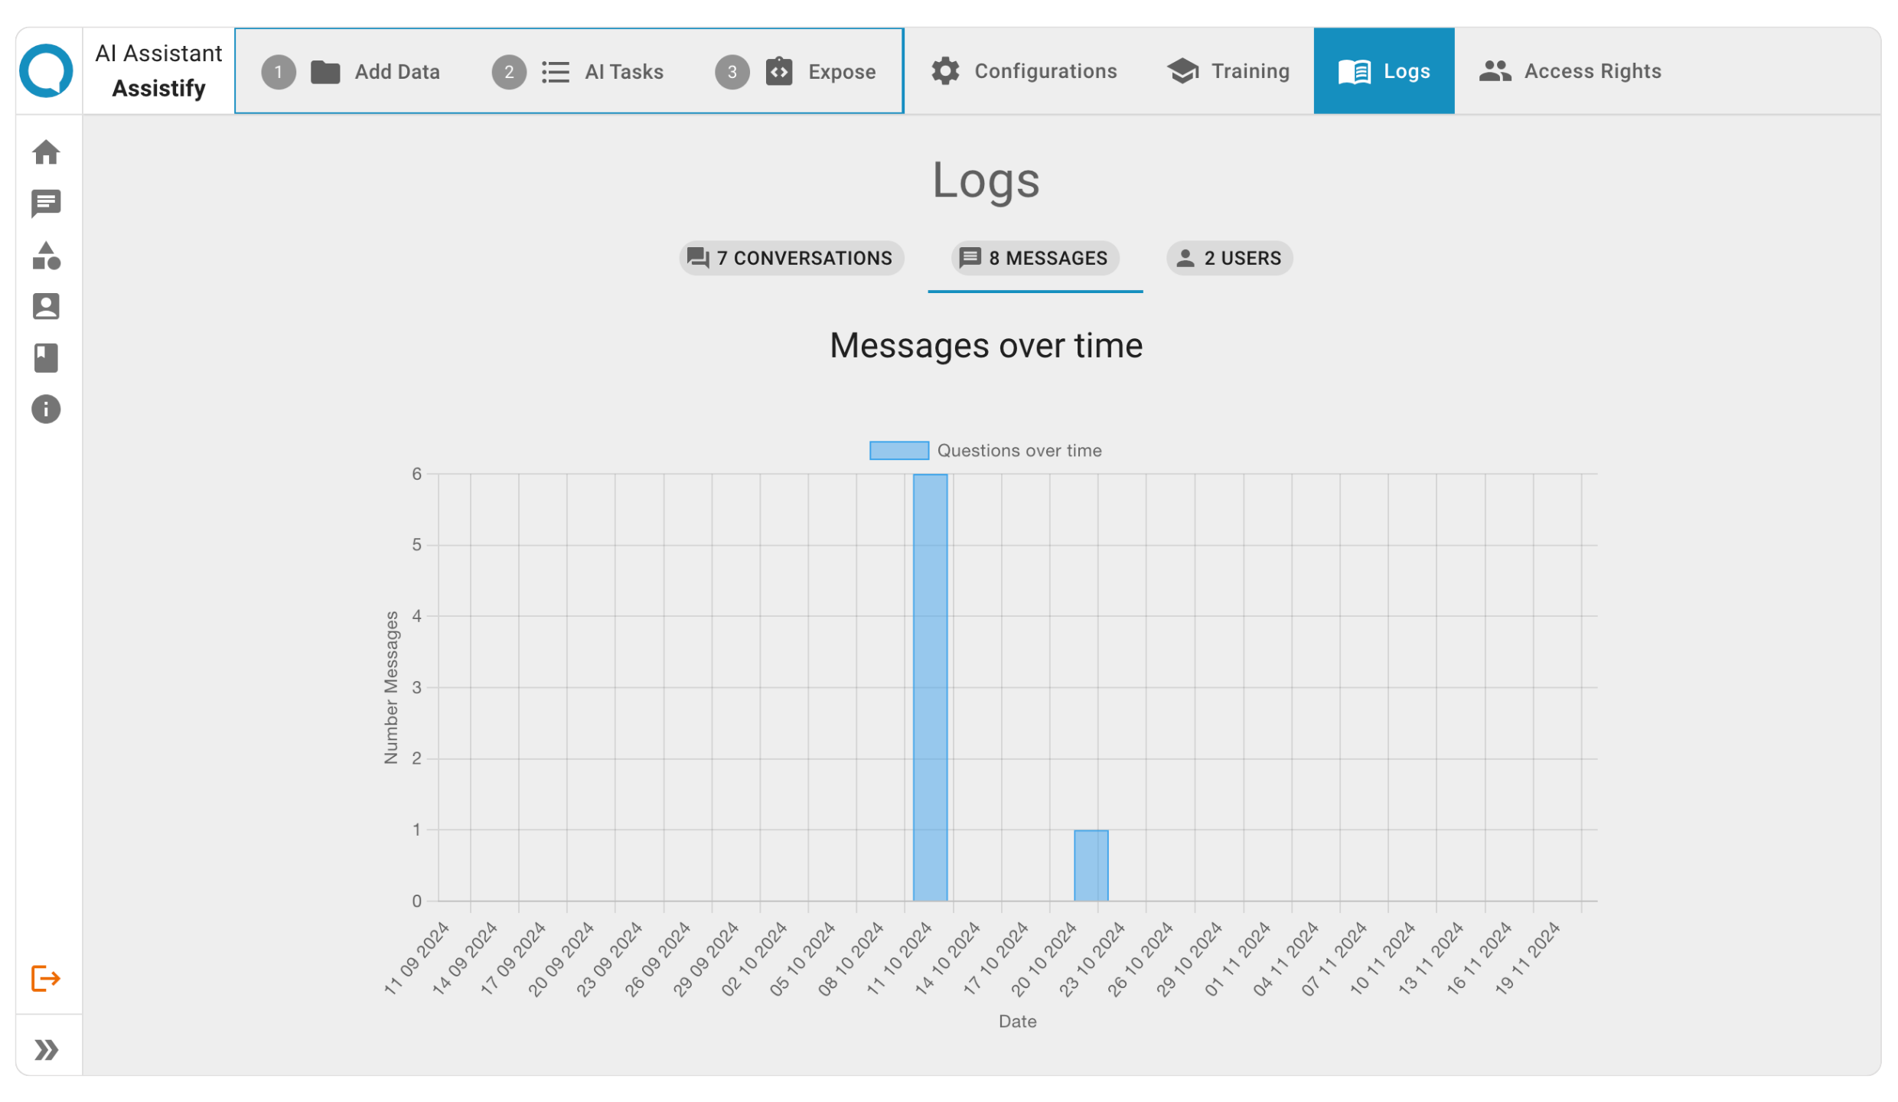This screenshot has width=1898, height=1102.
Task: Click the Info icon in sidebar
Action: (x=47, y=409)
